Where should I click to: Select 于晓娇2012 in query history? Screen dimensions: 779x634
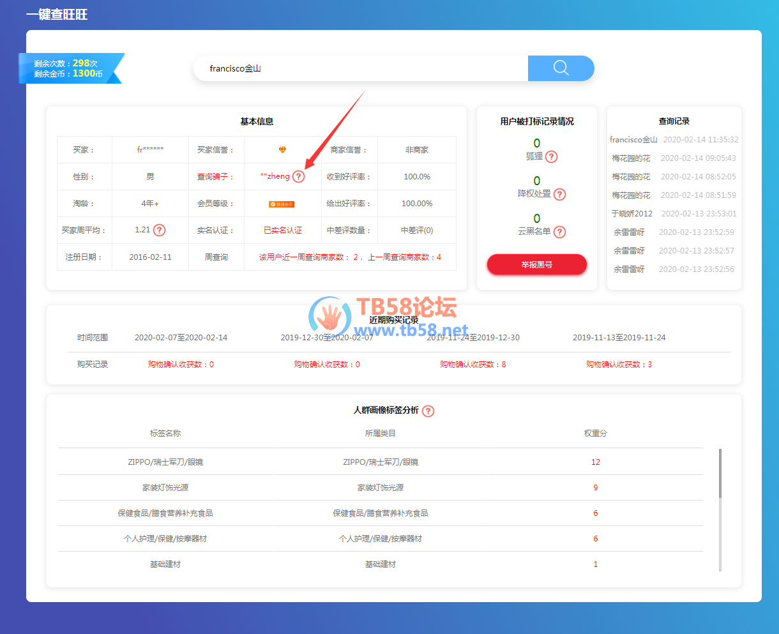click(x=632, y=214)
